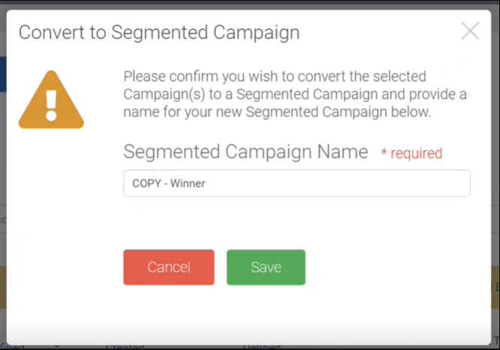Close the Convert to Segmented Campaign dialog
500x350 pixels.
click(470, 31)
